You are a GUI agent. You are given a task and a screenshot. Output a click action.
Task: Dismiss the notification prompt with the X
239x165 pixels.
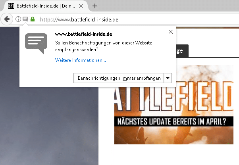point(171,32)
